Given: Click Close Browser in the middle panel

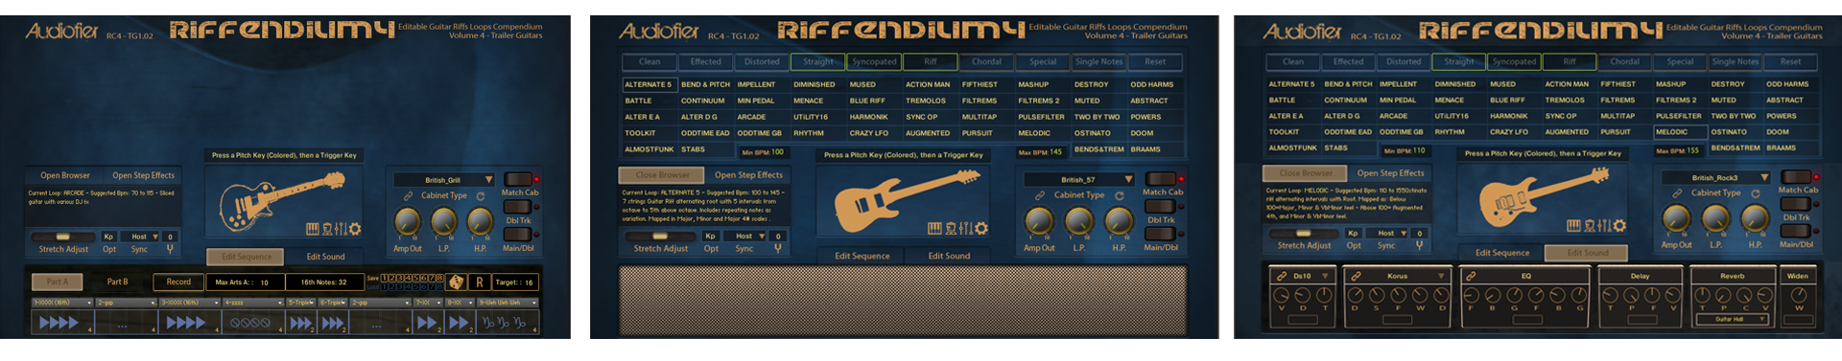Looking at the screenshot, I should tap(661, 175).
